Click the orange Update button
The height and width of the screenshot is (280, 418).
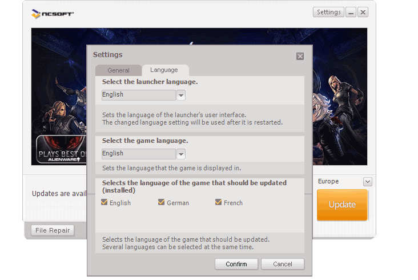[342, 205]
